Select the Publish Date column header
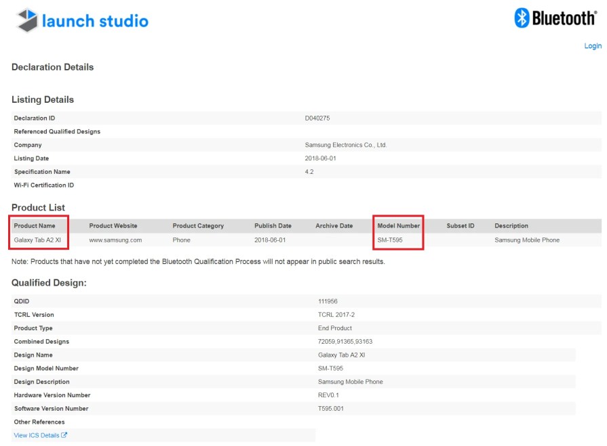 273,225
